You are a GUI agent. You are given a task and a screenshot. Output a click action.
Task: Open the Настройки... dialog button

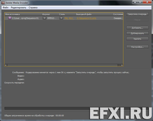click(x=137, y=47)
